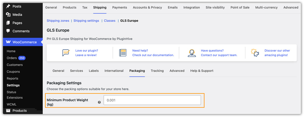Click Love our plugin? link

pyautogui.click(x=87, y=50)
